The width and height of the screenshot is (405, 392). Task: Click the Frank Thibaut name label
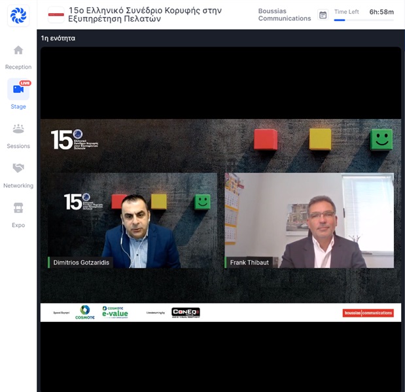click(249, 262)
